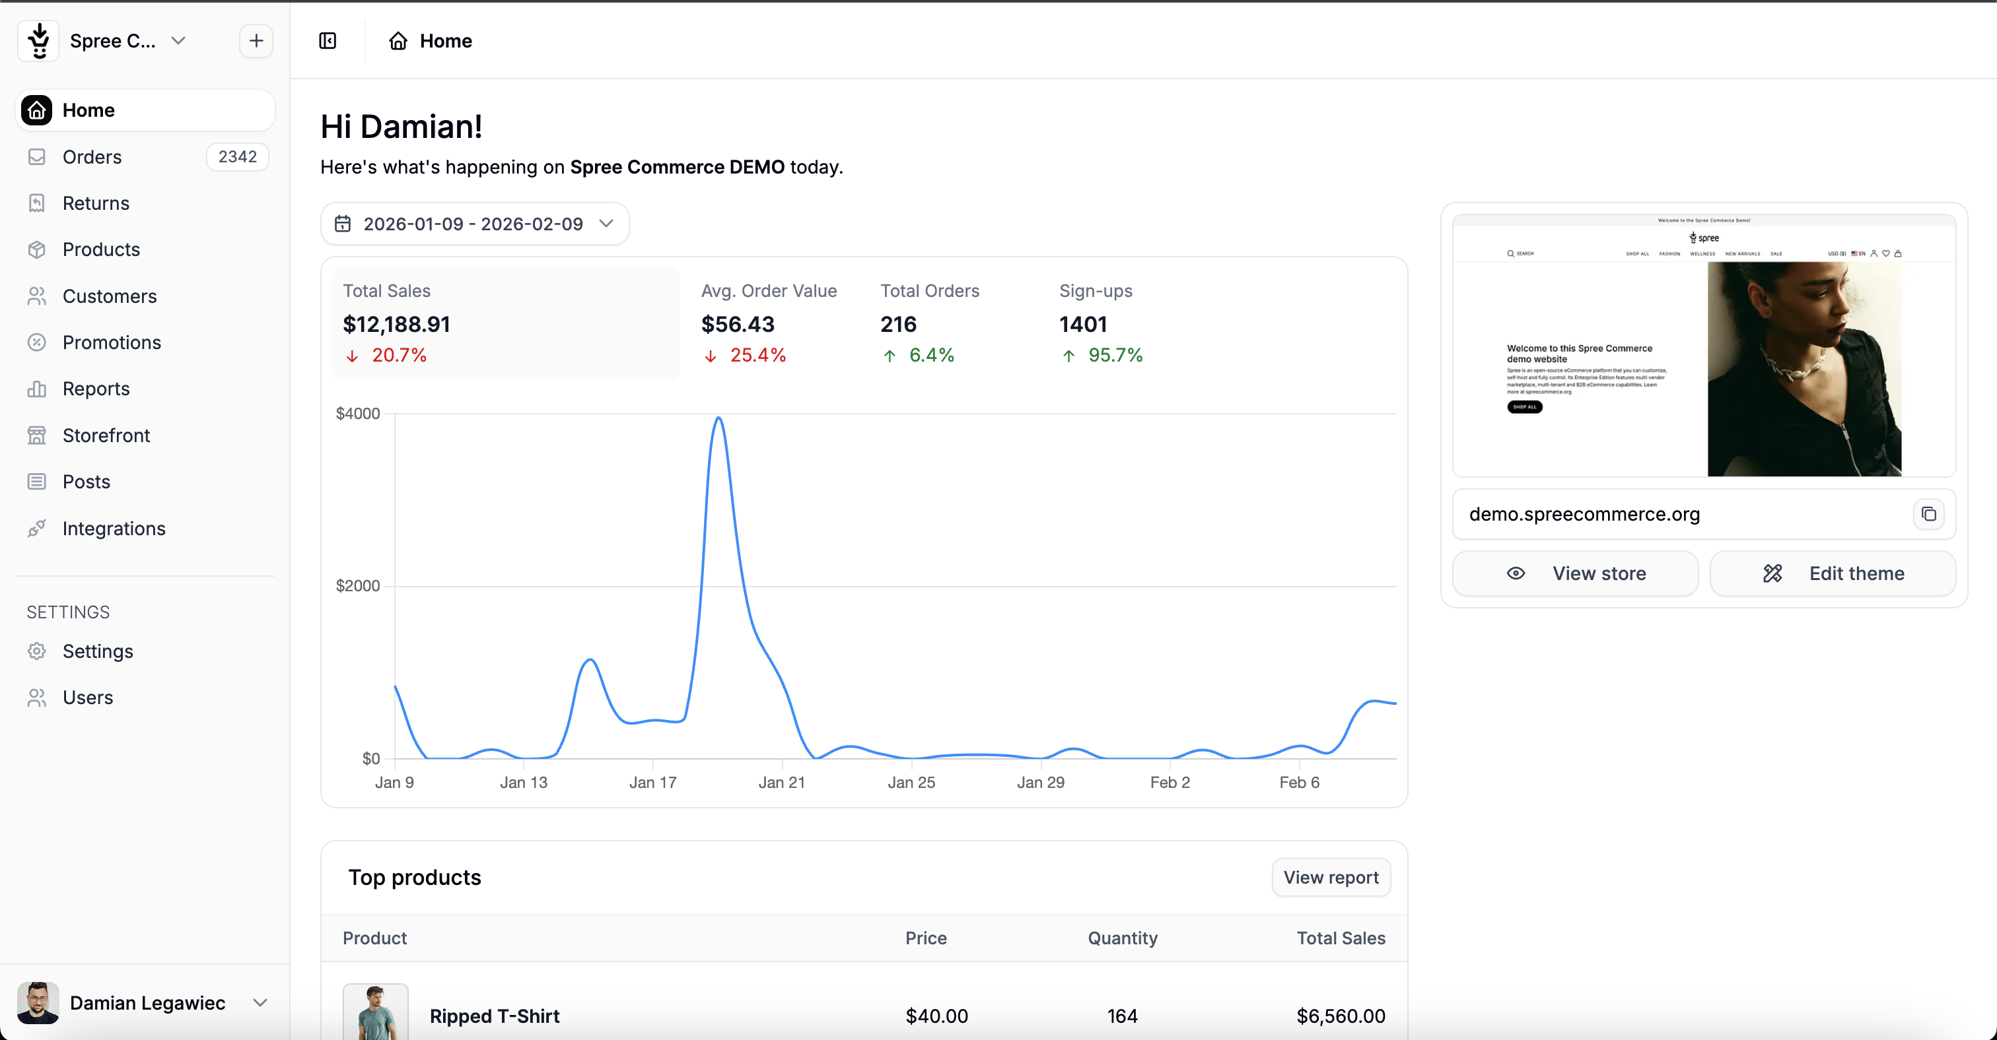Open Products in the sidebar
Image resolution: width=1997 pixels, height=1040 pixels.
101,249
